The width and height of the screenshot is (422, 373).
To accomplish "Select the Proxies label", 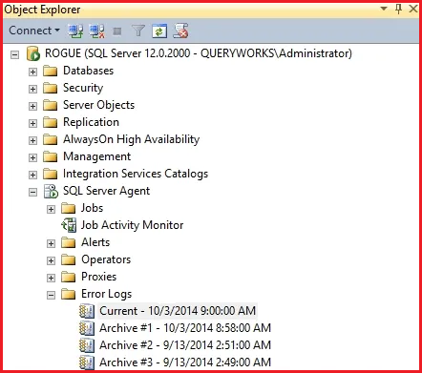I will [98, 277].
